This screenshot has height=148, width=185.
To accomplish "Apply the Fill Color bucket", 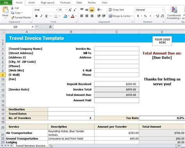I will pos(66,16).
